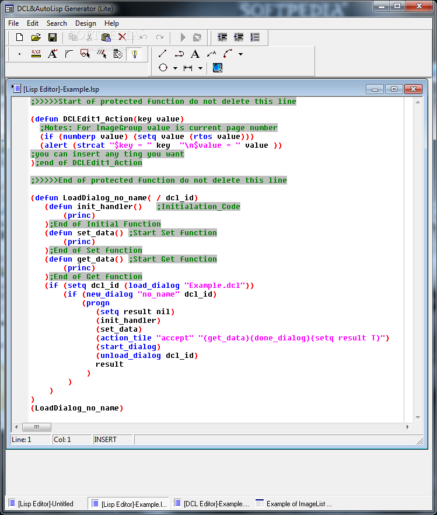Viewport: 437px width, 515px height.
Task: Click the Cut scissors icon
Action: (89, 37)
